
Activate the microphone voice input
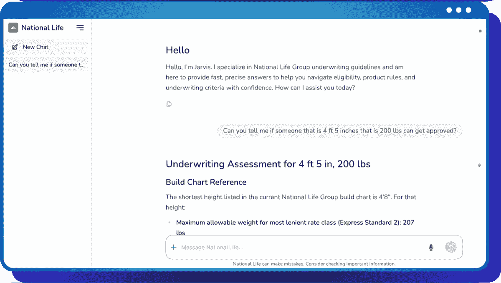(x=431, y=248)
